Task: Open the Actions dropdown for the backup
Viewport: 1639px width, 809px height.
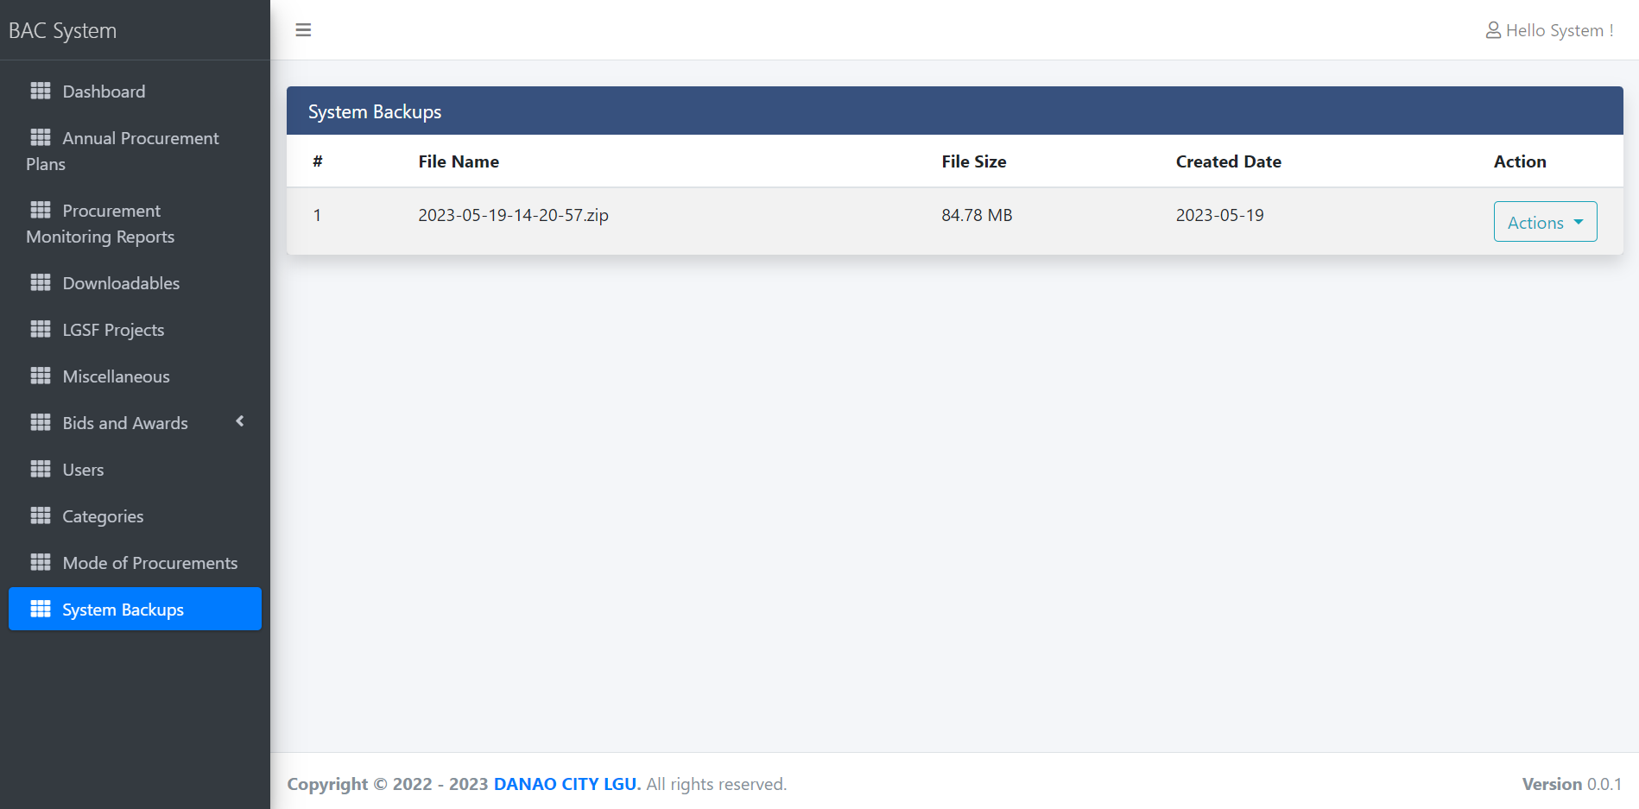Action: pyautogui.click(x=1545, y=222)
